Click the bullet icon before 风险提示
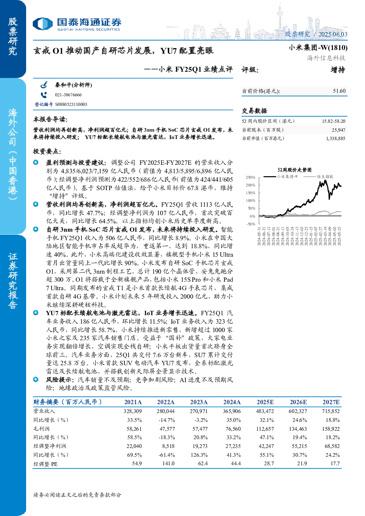This screenshot has height=516, width=365. [36, 379]
